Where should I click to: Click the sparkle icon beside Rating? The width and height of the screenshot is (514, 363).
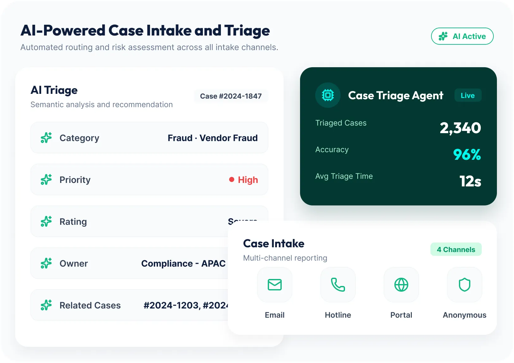(x=46, y=221)
